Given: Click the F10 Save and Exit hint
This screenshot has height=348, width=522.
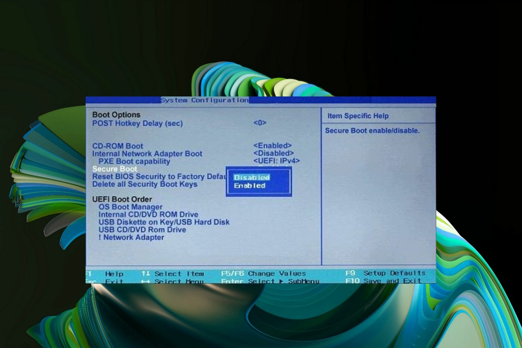Looking at the screenshot, I should coord(383,280).
